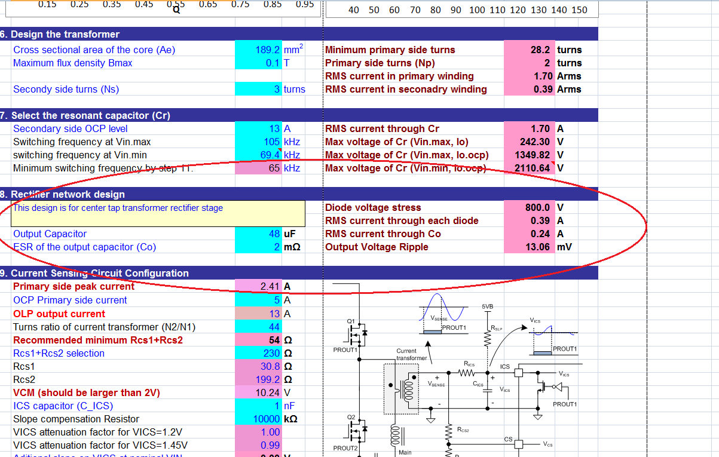Select the Cr max voltage value 2110.64
Viewport: 719px width, 457px height.
click(x=530, y=168)
